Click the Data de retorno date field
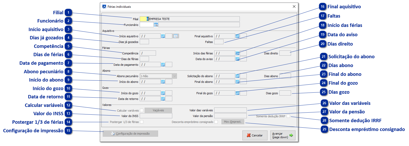Screen dimensions: 409x146 [150, 99]
